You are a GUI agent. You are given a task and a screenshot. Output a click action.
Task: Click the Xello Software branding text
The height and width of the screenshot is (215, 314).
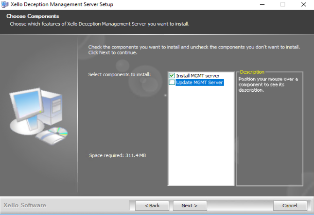coord(25,205)
